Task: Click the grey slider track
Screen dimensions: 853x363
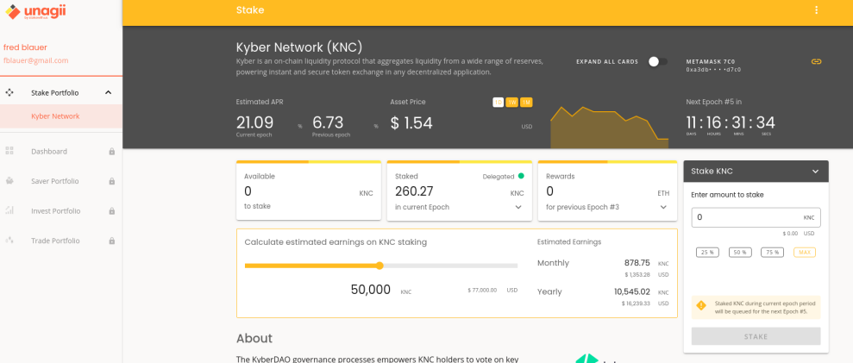Action: [x=450, y=266]
